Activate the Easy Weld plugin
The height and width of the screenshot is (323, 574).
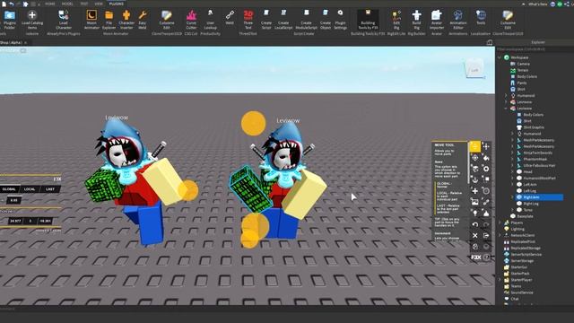[143, 20]
